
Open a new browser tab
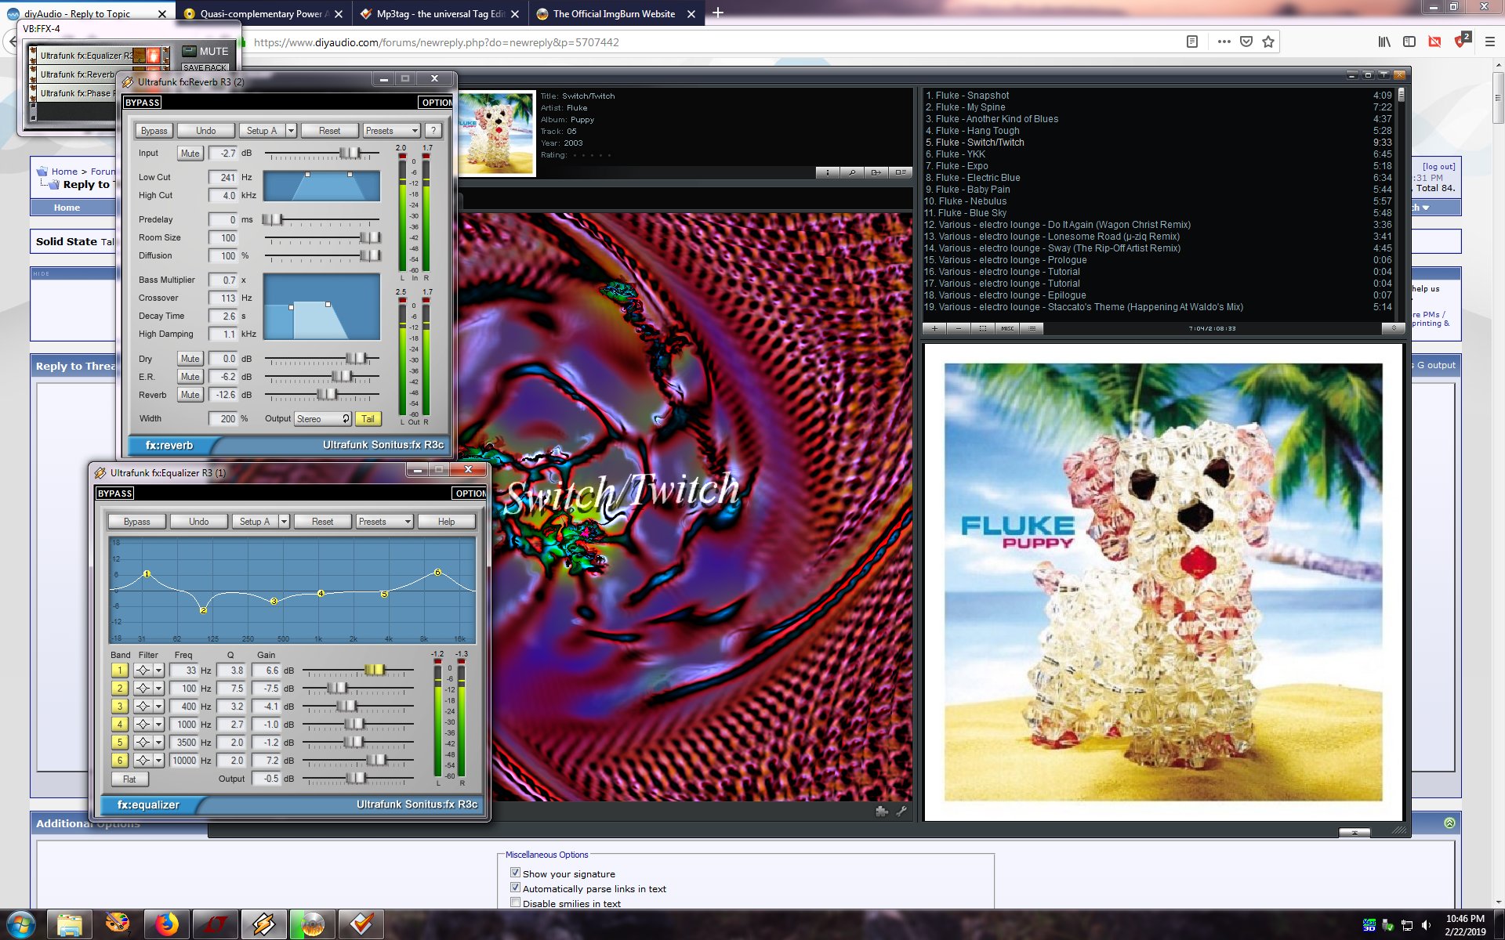pyautogui.click(x=717, y=13)
